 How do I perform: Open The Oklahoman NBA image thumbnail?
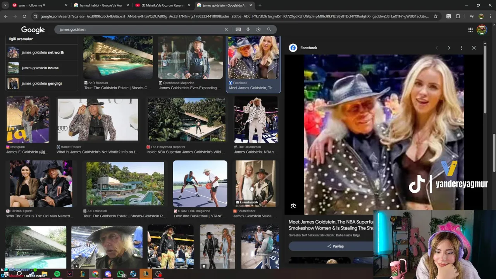(x=256, y=119)
